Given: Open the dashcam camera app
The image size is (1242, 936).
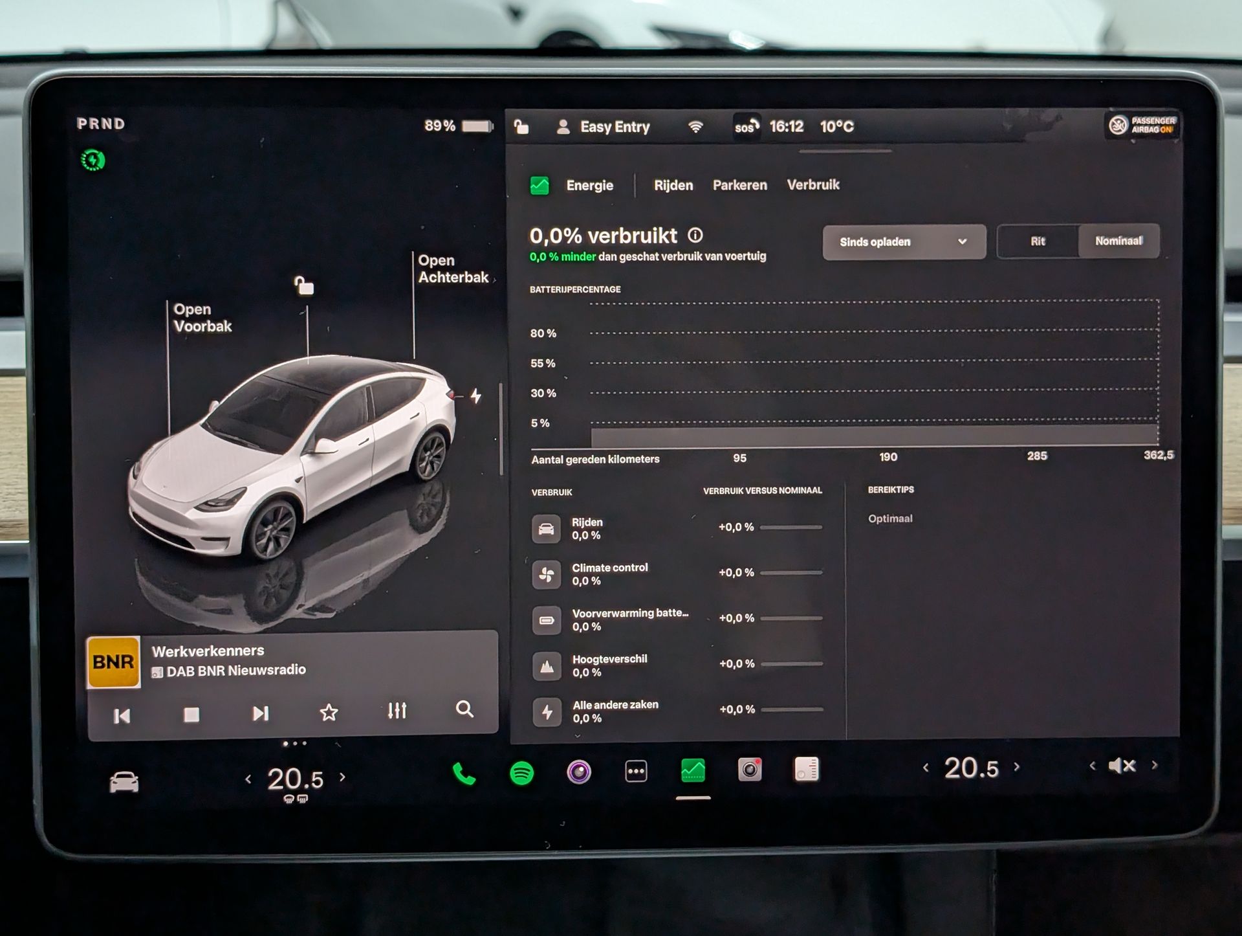Looking at the screenshot, I should (x=750, y=770).
